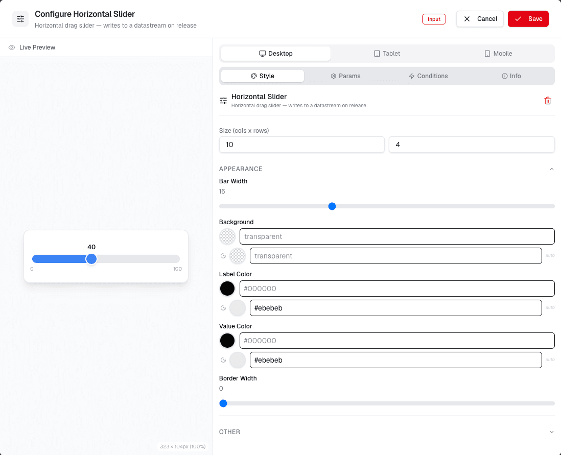Image resolution: width=561 pixels, height=455 pixels.
Task: Click the Background dark mode transparent field
Action: click(x=395, y=256)
